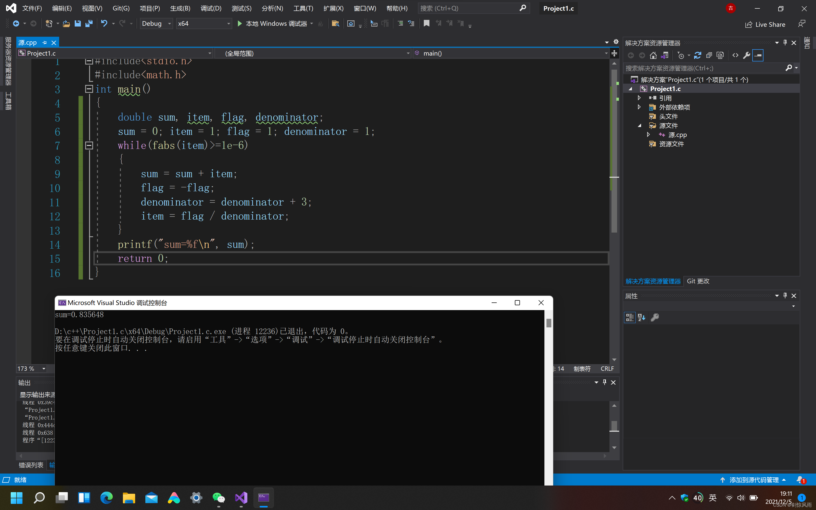Collapse the main function outline box
This screenshot has height=510, width=816.
89,89
